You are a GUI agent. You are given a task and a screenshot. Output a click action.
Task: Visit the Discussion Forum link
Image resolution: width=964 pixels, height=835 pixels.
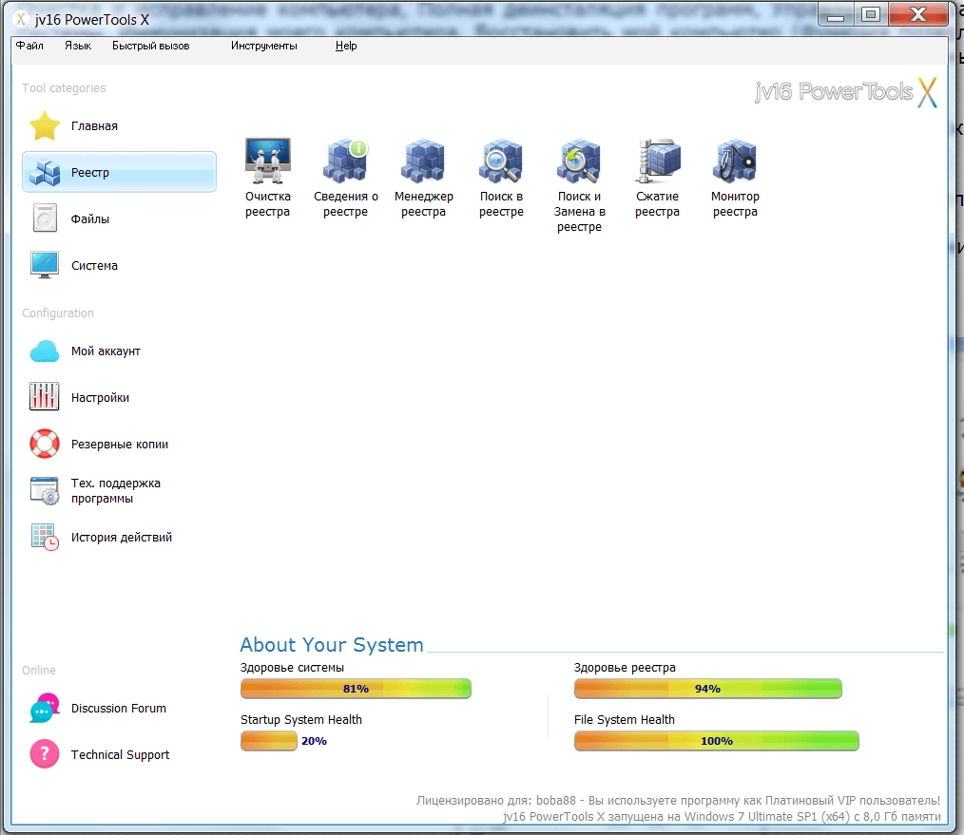point(119,709)
